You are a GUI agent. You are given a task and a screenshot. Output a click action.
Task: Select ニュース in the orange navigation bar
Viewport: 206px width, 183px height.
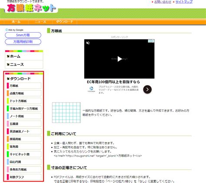point(40,22)
